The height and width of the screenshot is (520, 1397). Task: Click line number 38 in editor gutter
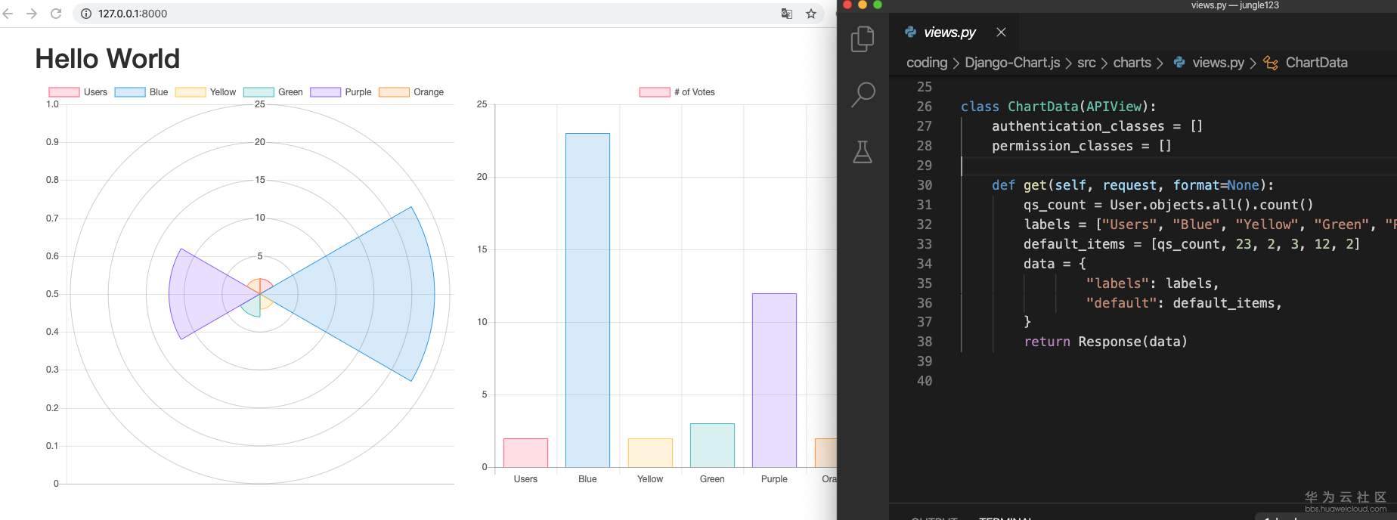925,342
